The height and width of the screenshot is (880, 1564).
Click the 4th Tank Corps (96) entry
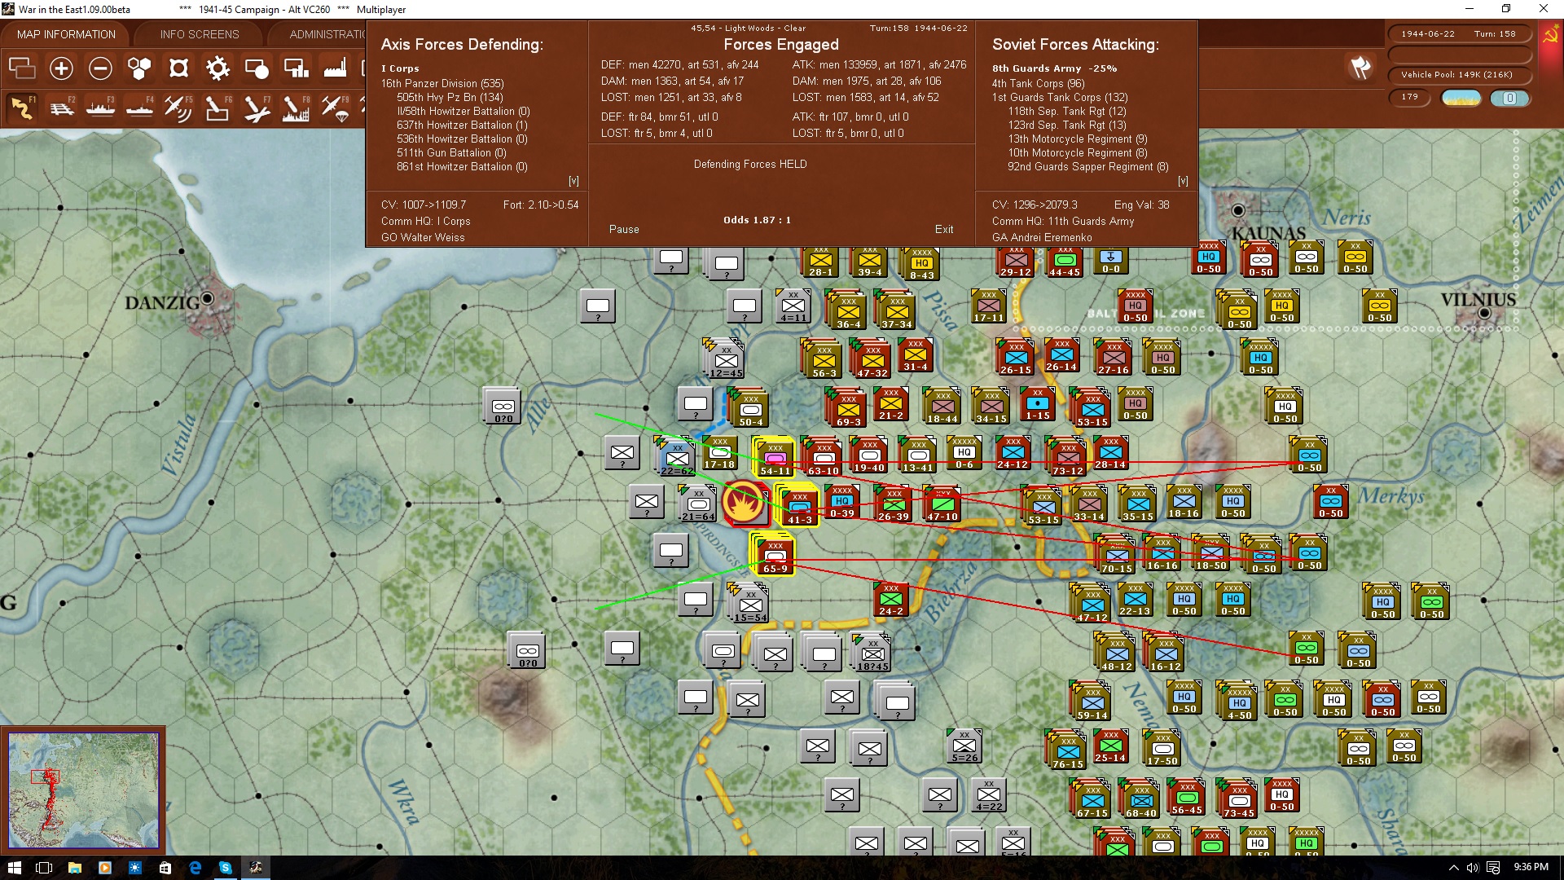pos(1038,83)
